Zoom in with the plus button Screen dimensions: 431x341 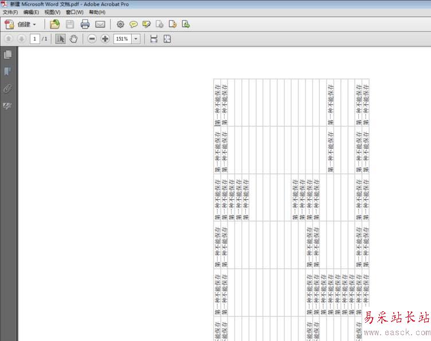pyautogui.click(x=105, y=39)
